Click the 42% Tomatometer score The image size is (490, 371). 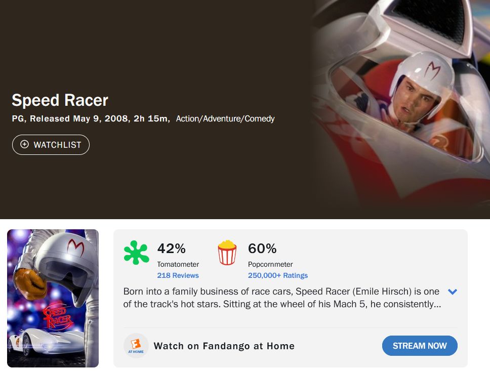click(172, 249)
